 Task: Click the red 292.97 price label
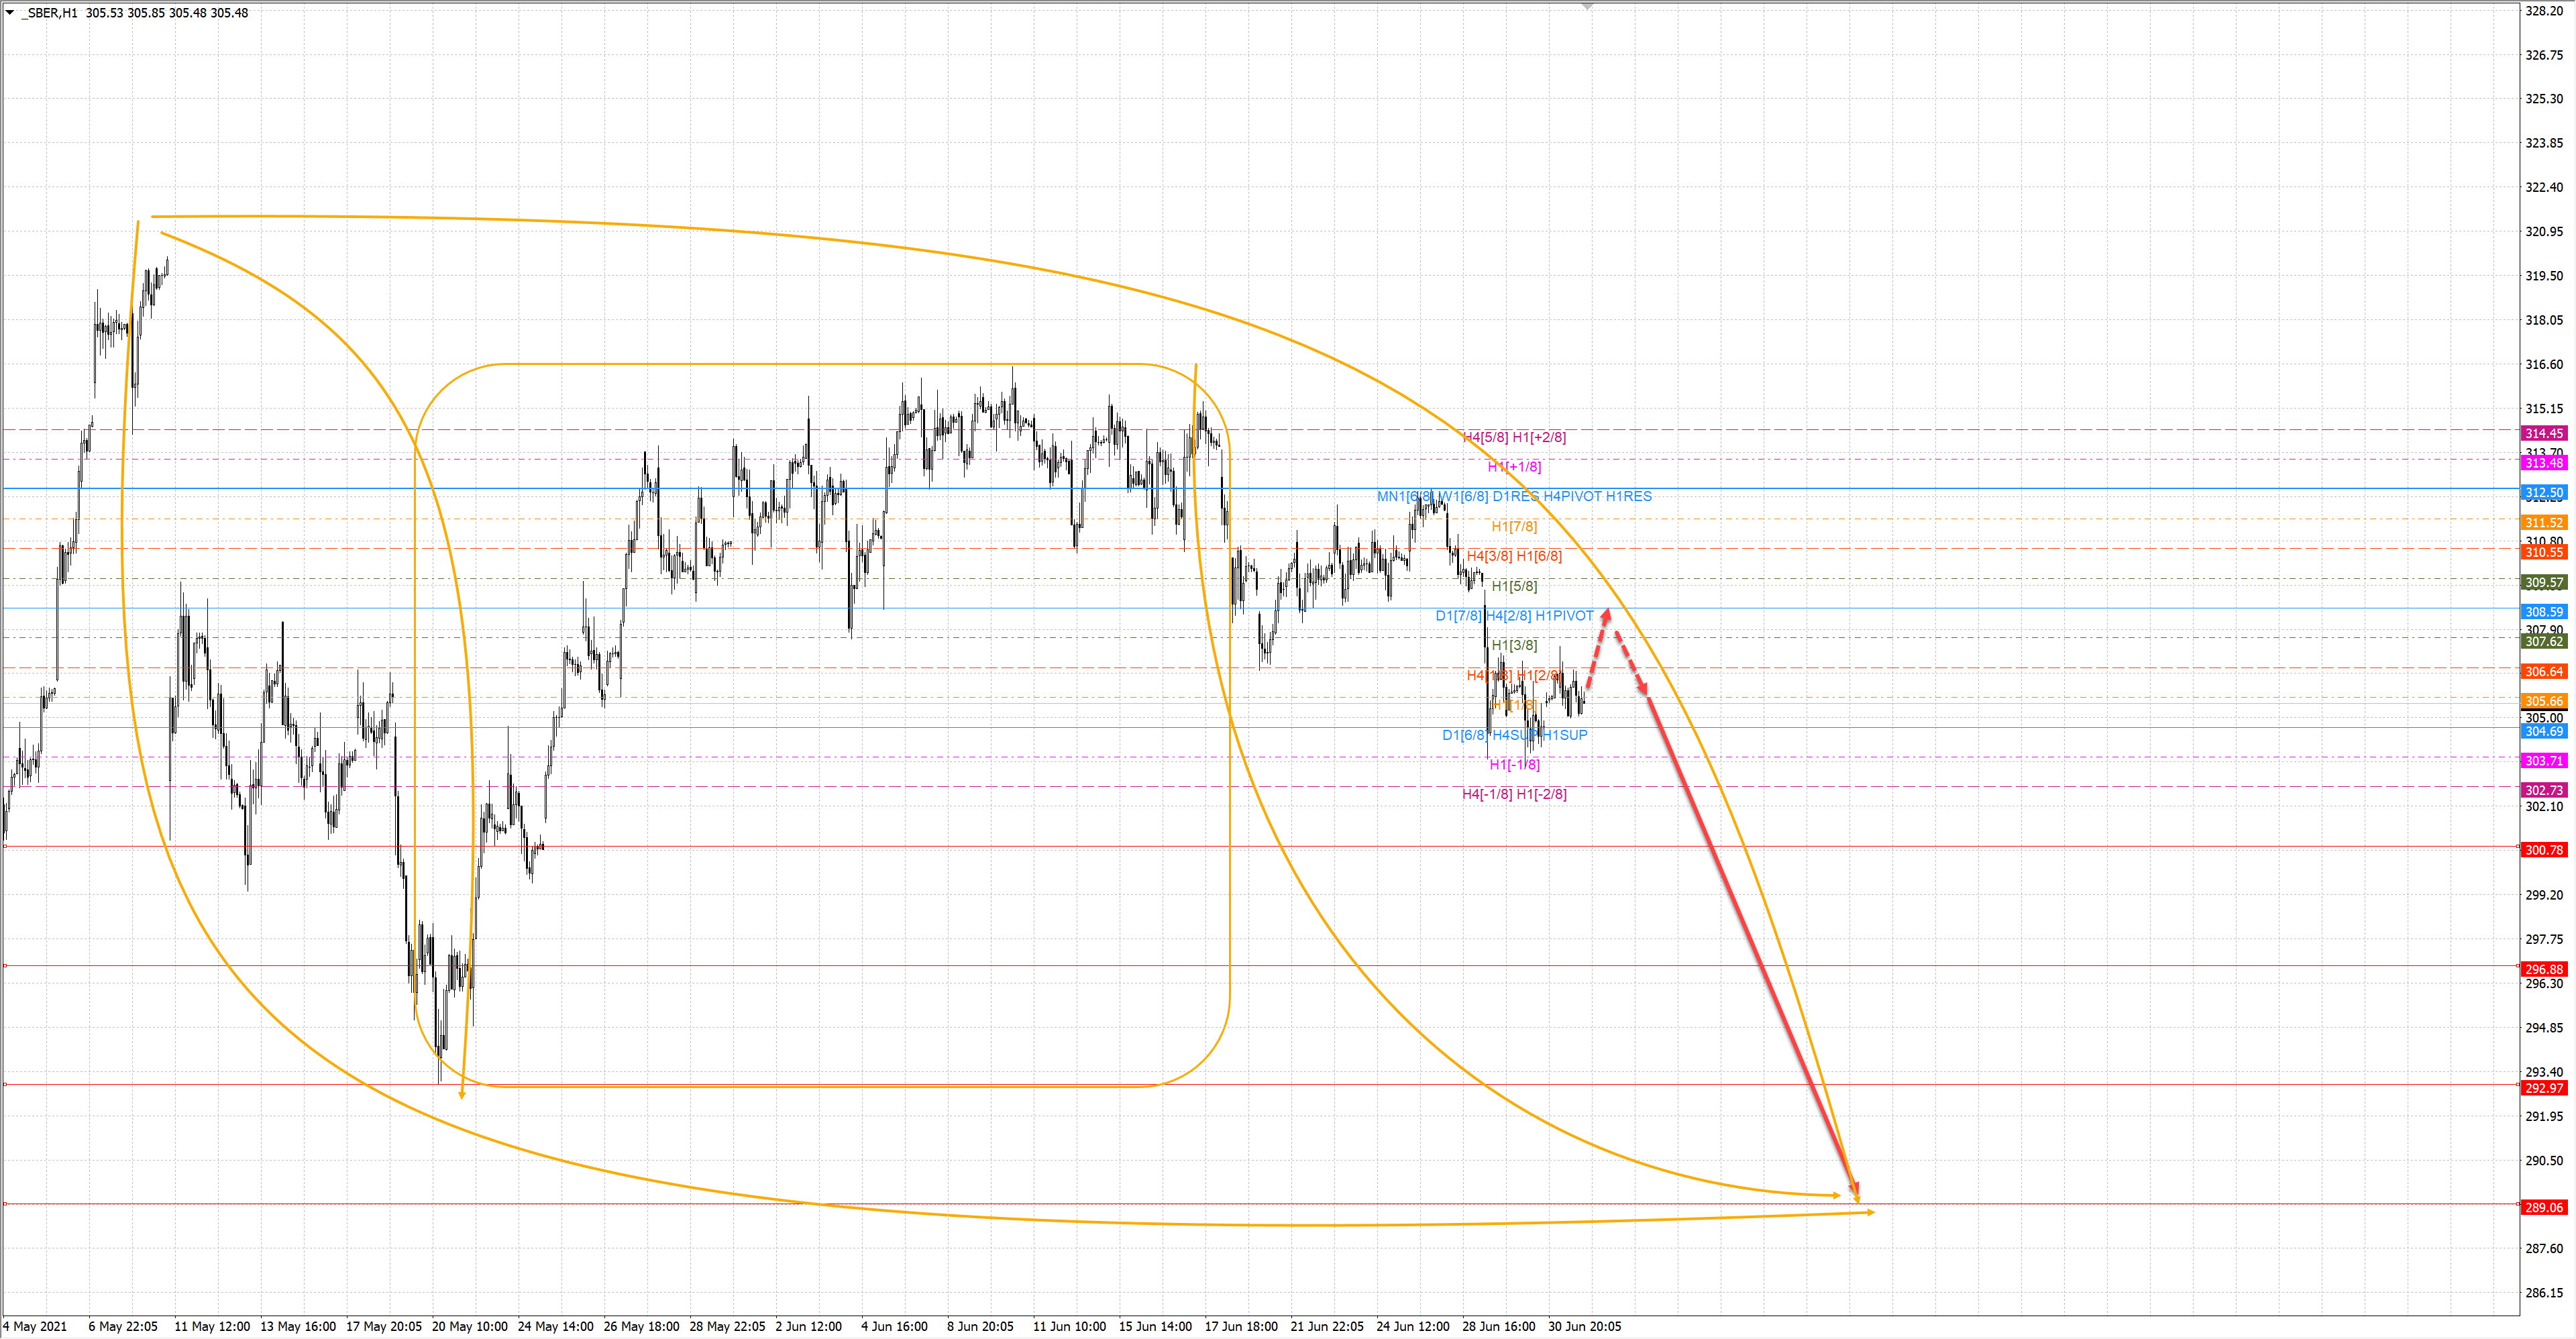point(2544,1088)
